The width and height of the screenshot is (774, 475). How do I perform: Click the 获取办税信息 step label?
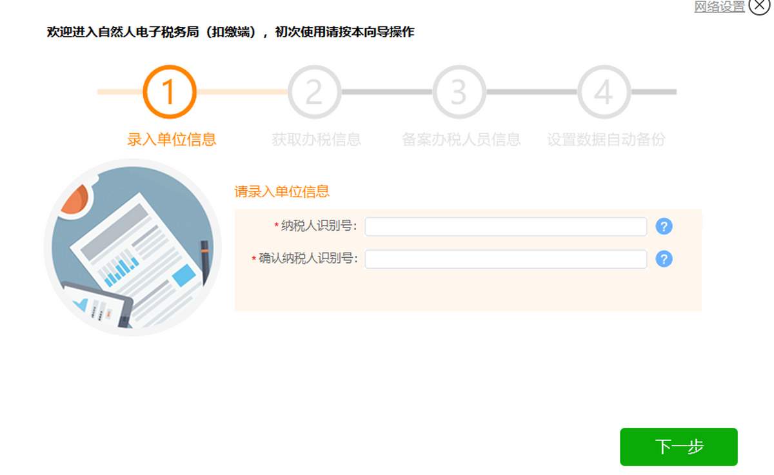click(x=316, y=139)
